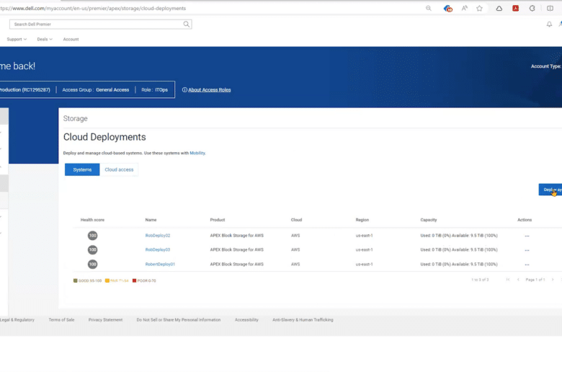562x372 pixels.
Task: Click AWS cloud cell in RobDeploy02 row
Action: [295, 235]
